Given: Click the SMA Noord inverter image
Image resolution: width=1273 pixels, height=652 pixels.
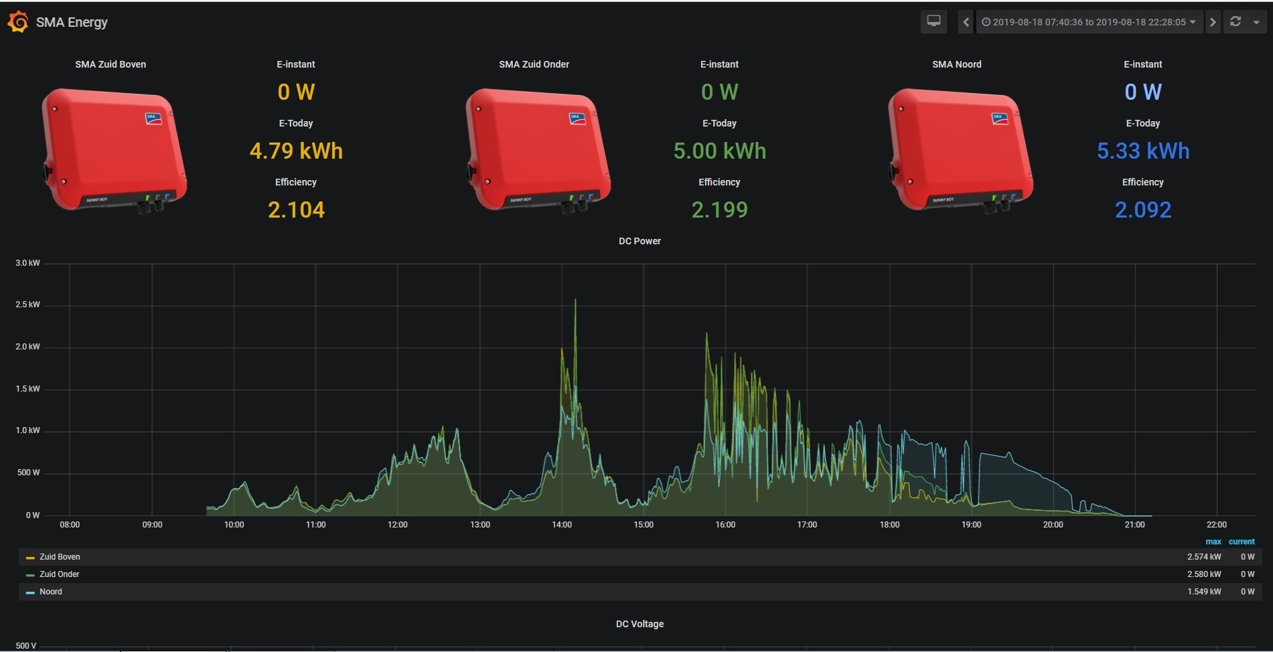Looking at the screenshot, I should (x=960, y=151).
